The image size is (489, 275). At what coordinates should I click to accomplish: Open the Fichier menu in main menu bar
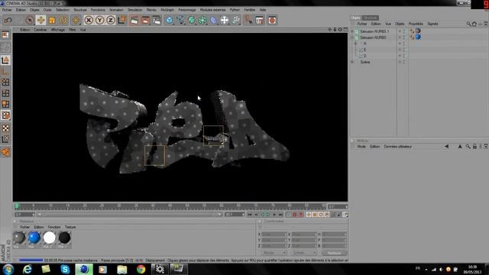point(7,10)
